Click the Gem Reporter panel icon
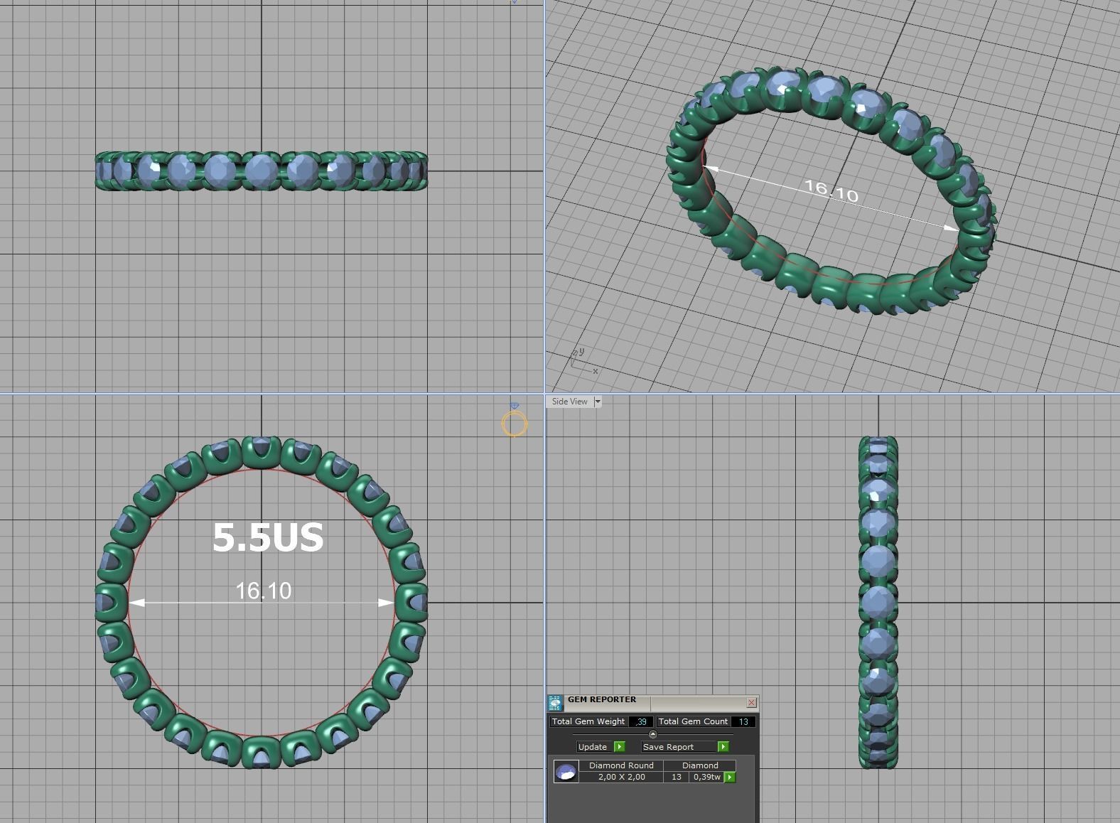Image resolution: width=1120 pixels, height=823 pixels. pos(554,703)
